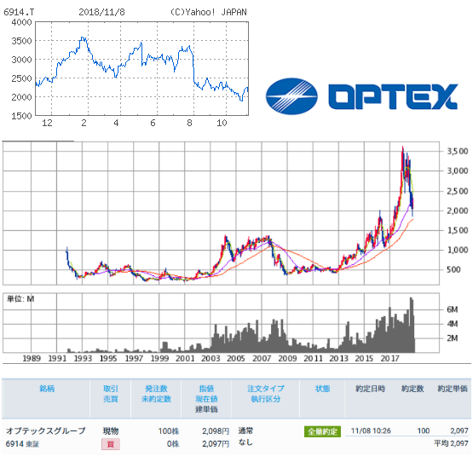Screen dimensions: 473x462
Task: Click the 4000 axis label on Yahoo chart
Action: pyautogui.click(x=21, y=22)
